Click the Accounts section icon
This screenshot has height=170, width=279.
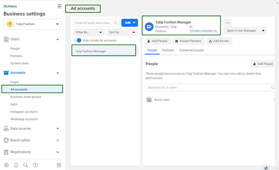tap(6, 73)
